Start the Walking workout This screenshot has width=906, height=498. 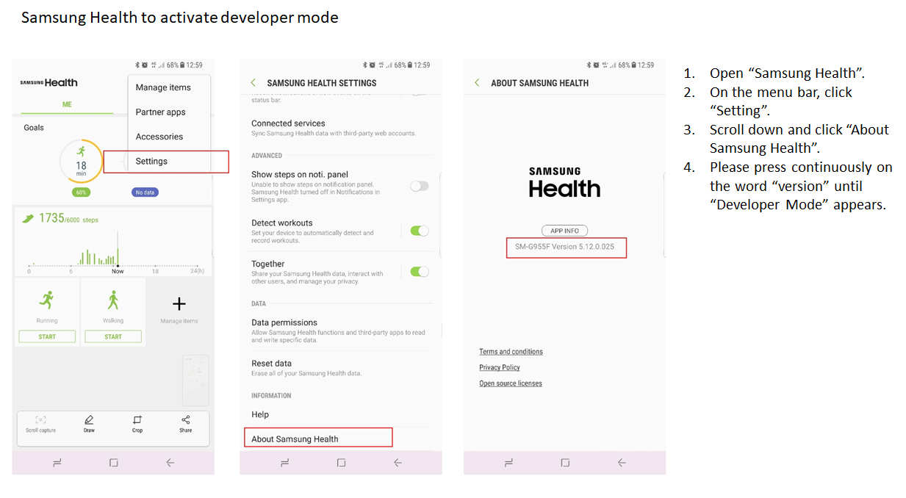coord(113,336)
